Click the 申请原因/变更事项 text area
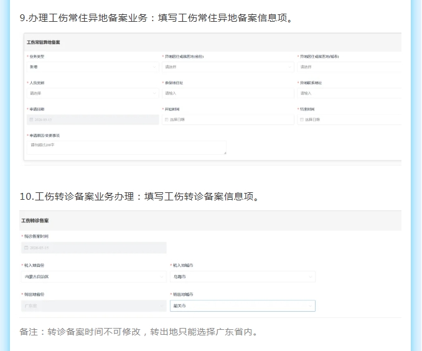This screenshot has width=422, height=351. 126,147
